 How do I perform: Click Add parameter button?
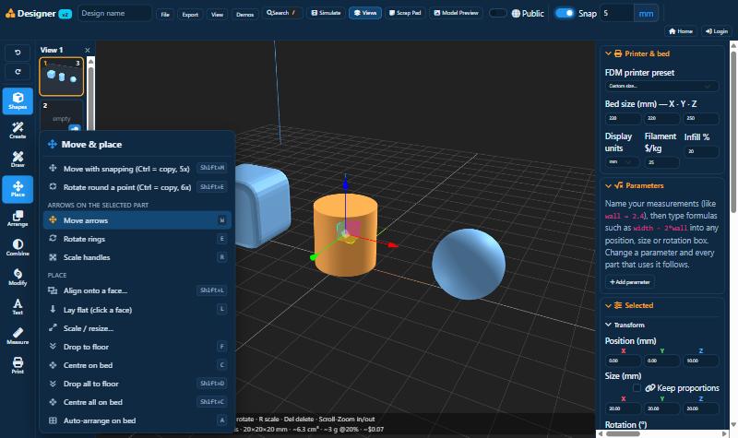coord(629,282)
